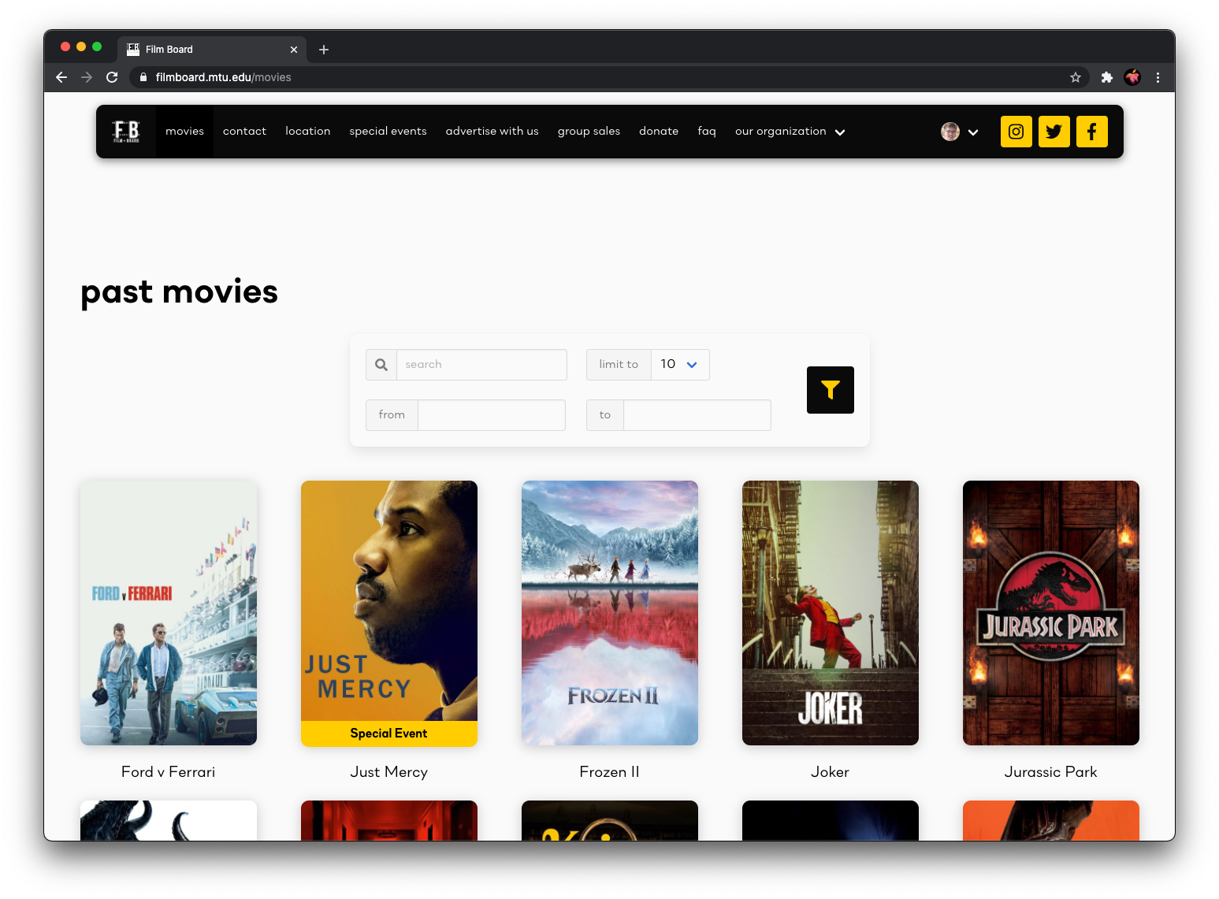Open the Film Board Twitter page
The width and height of the screenshot is (1219, 899).
point(1054,132)
